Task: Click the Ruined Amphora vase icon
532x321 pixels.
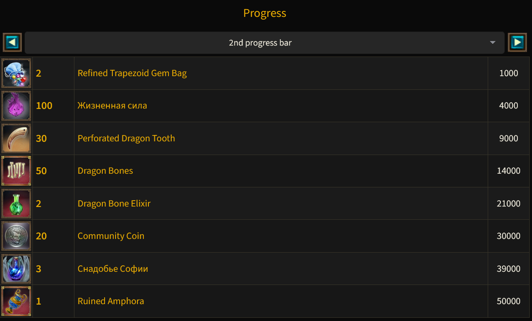Action: click(16, 301)
